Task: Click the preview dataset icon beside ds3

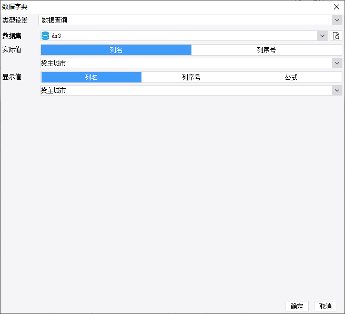Action: click(x=336, y=36)
